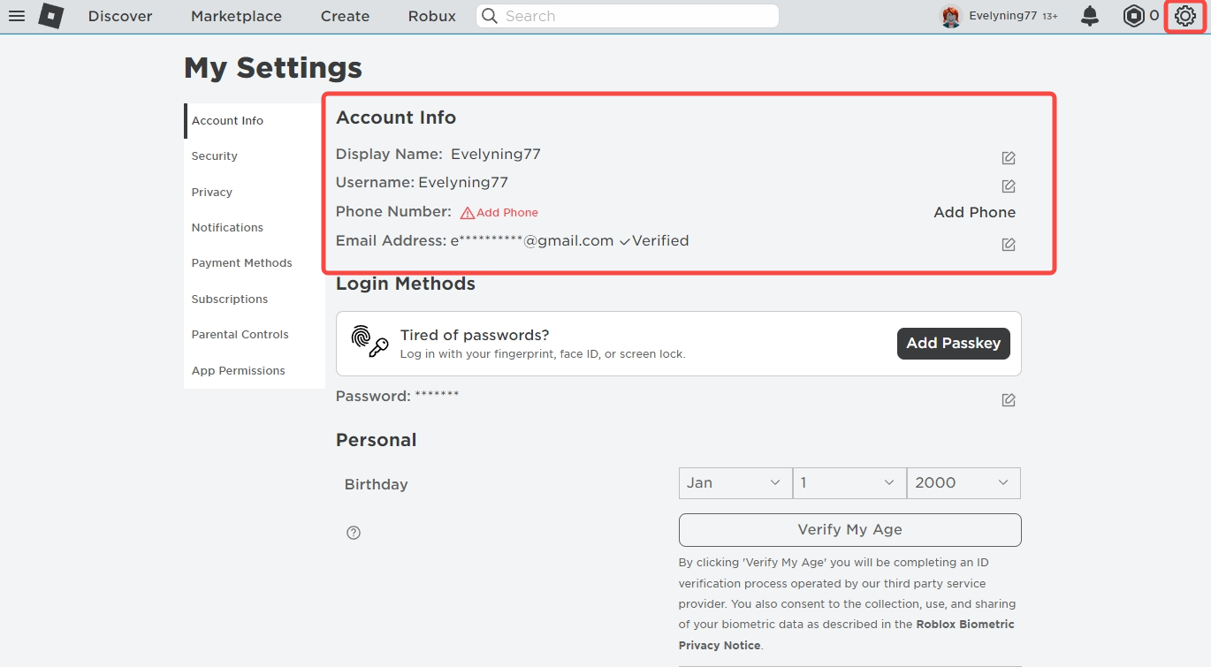The image size is (1211, 667).
Task: Expand the birthday month dropdown
Action: coord(735,483)
